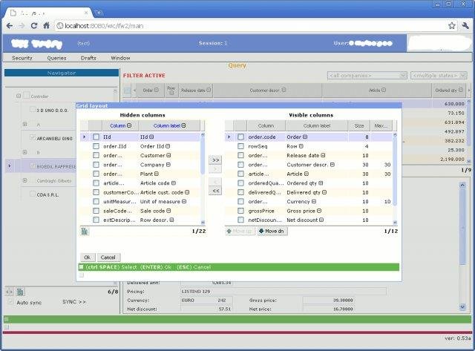Viewport: 475px width, 351px height.
Task: Select the Net discount visible row
Action: click(309, 220)
